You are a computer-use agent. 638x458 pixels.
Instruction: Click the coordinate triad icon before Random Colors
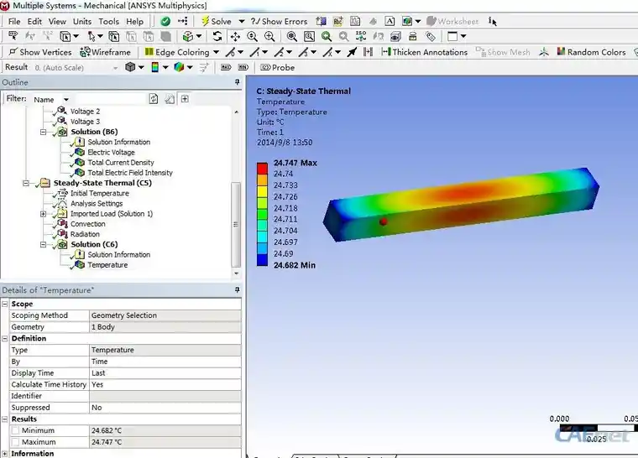(544, 52)
